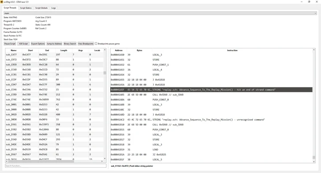Select the sub_D3AD function row

pyautogui.click(x=54, y=140)
